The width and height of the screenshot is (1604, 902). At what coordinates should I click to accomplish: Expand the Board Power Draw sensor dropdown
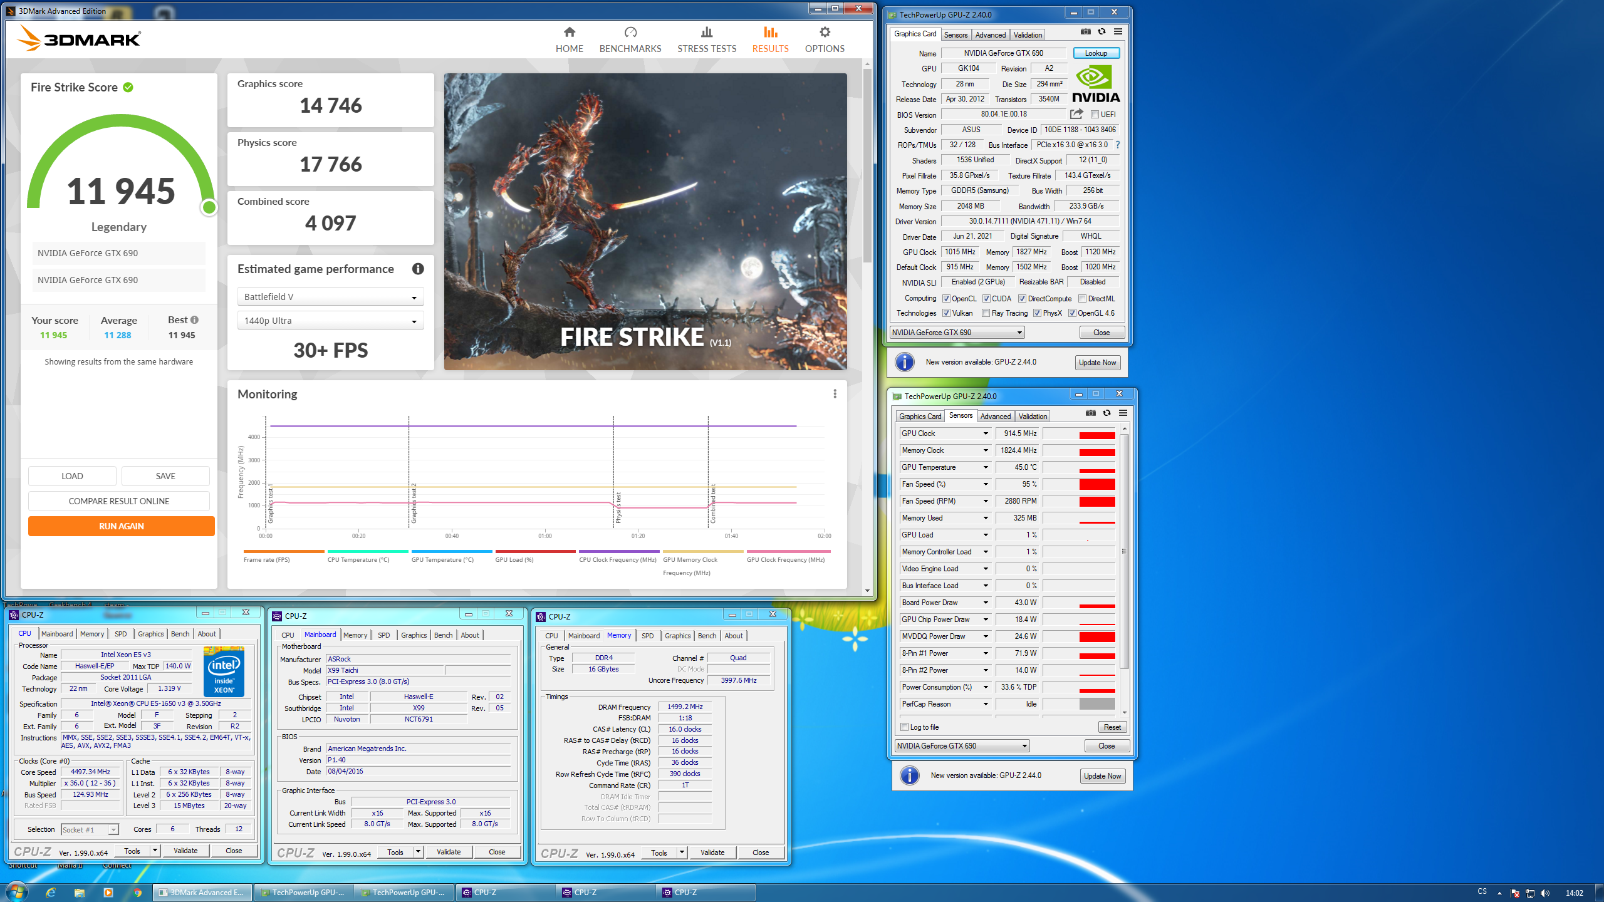[x=985, y=603]
